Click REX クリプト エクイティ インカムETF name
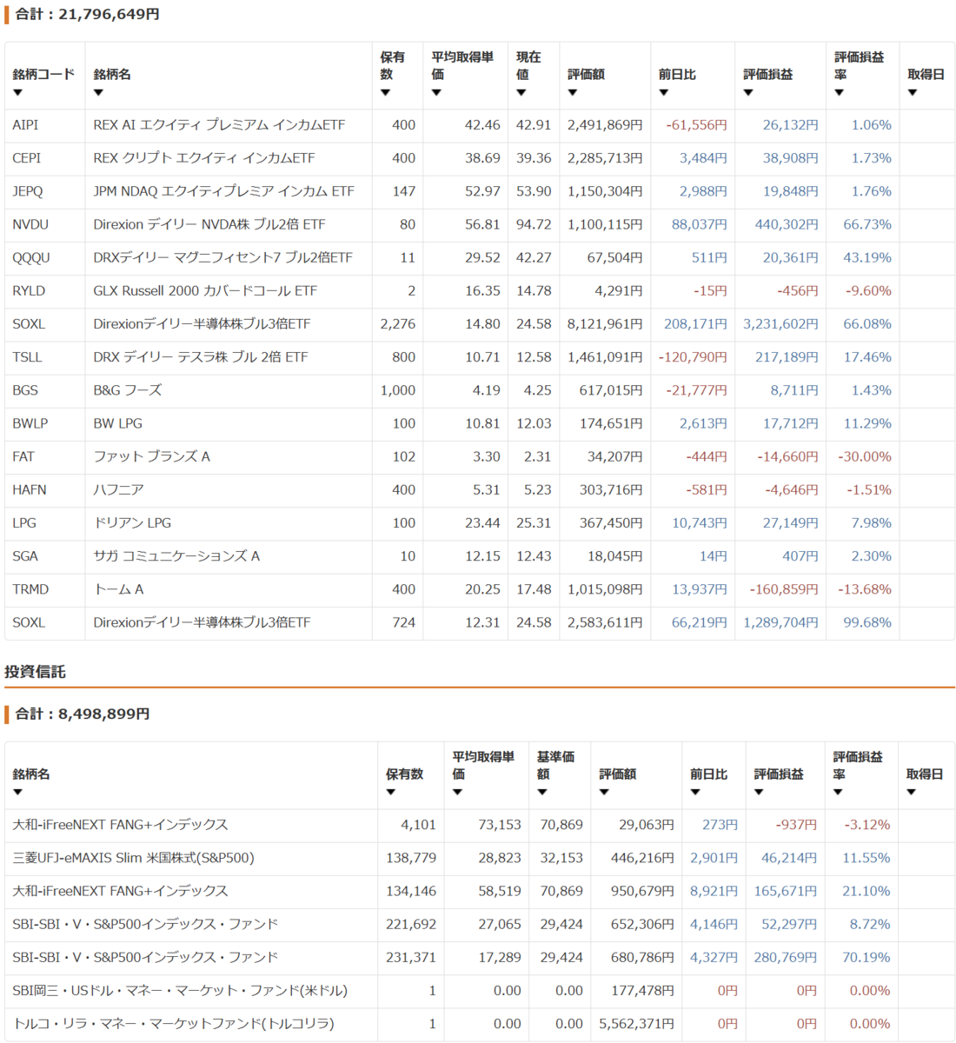This screenshot has width=956, height=1043. [204, 158]
